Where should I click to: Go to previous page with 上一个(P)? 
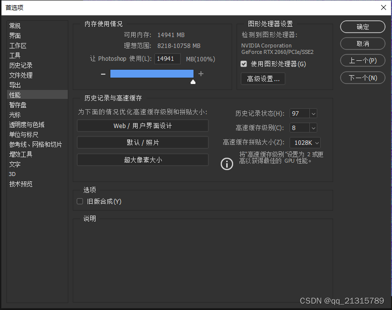(x=362, y=61)
